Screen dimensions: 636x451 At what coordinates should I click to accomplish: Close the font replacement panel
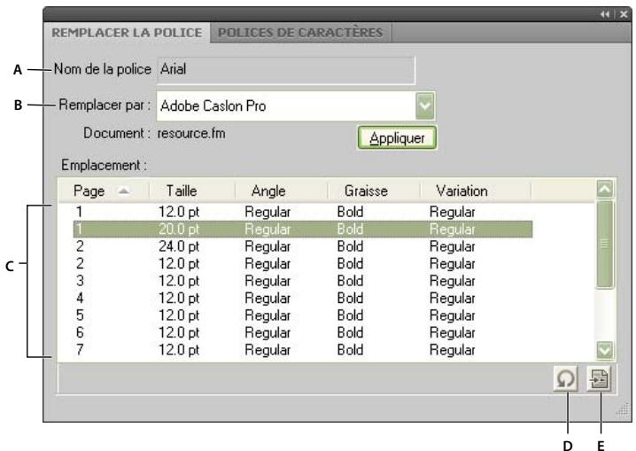click(x=624, y=14)
